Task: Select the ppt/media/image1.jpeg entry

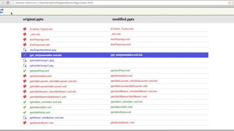Action: [x=42, y=60]
